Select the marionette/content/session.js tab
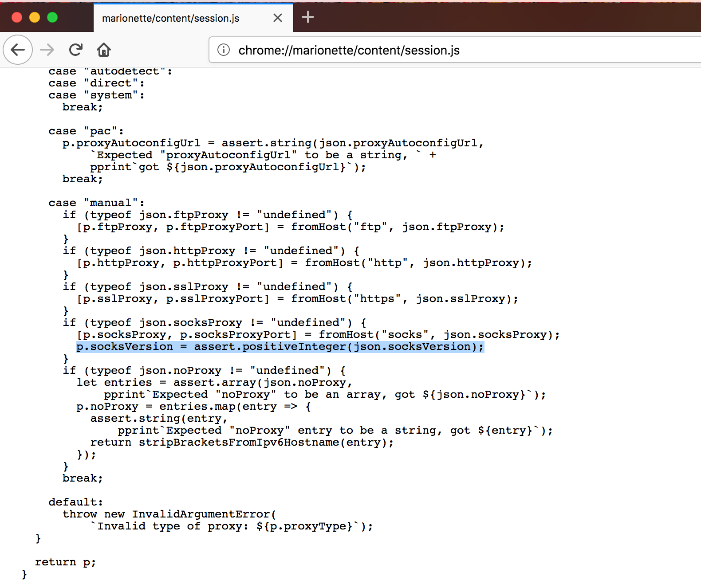This screenshot has width=701, height=588. [171, 18]
